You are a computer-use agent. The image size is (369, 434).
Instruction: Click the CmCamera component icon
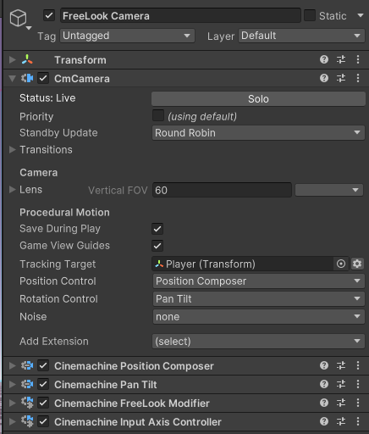[x=27, y=78]
